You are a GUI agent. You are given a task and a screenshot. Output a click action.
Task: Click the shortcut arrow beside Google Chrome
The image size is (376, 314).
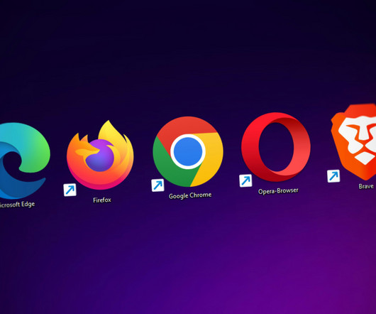pyautogui.click(x=157, y=185)
